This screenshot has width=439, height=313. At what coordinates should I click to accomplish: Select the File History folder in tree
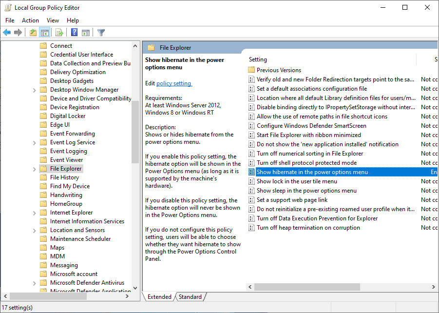(64, 177)
